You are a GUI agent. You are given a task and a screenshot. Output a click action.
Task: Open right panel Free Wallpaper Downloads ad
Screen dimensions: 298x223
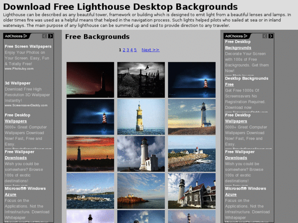click(240, 155)
